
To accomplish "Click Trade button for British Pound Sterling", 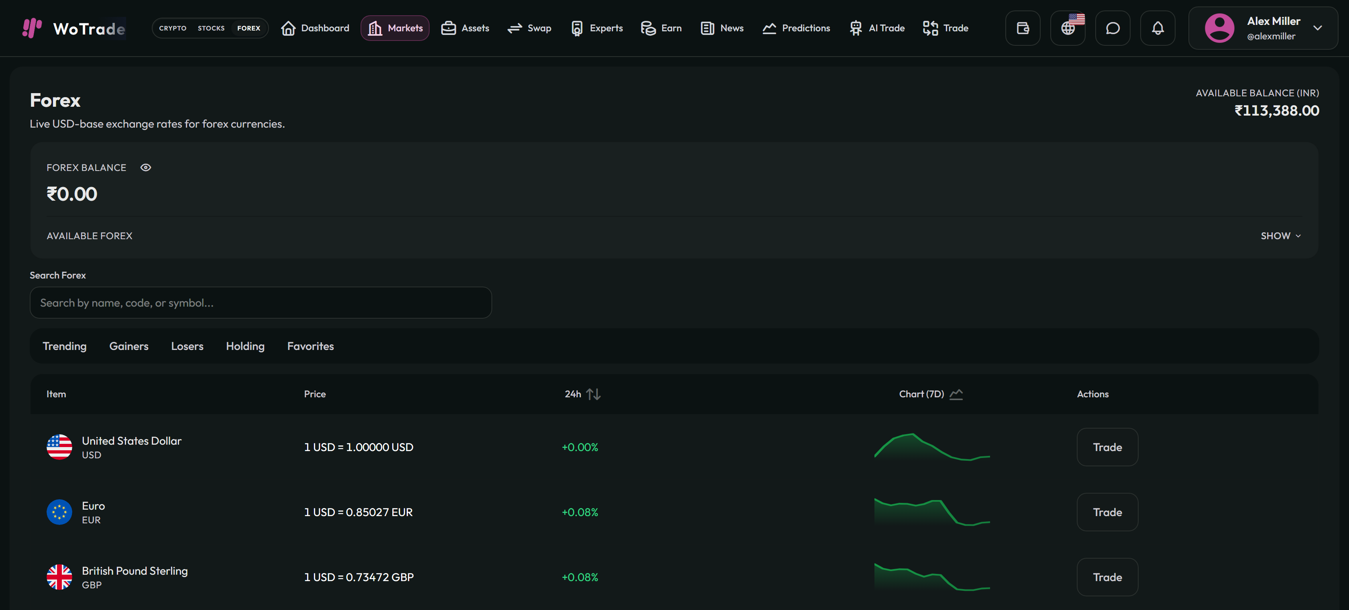I will tap(1107, 577).
